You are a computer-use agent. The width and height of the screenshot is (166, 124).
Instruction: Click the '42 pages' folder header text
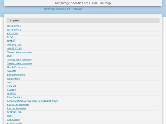pyautogui.click(x=14, y=21)
